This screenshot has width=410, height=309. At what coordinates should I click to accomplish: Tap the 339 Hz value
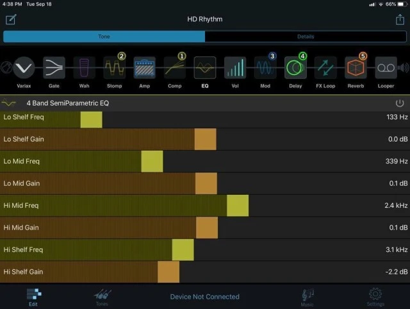pos(397,161)
